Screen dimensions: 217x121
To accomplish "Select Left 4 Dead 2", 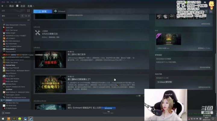I will click(x=10, y=38).
